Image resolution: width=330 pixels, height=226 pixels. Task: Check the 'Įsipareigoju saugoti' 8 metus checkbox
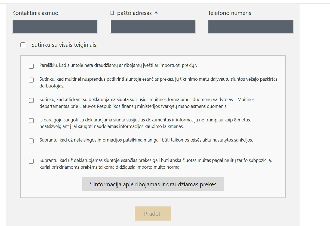click(x=31, y=120)
